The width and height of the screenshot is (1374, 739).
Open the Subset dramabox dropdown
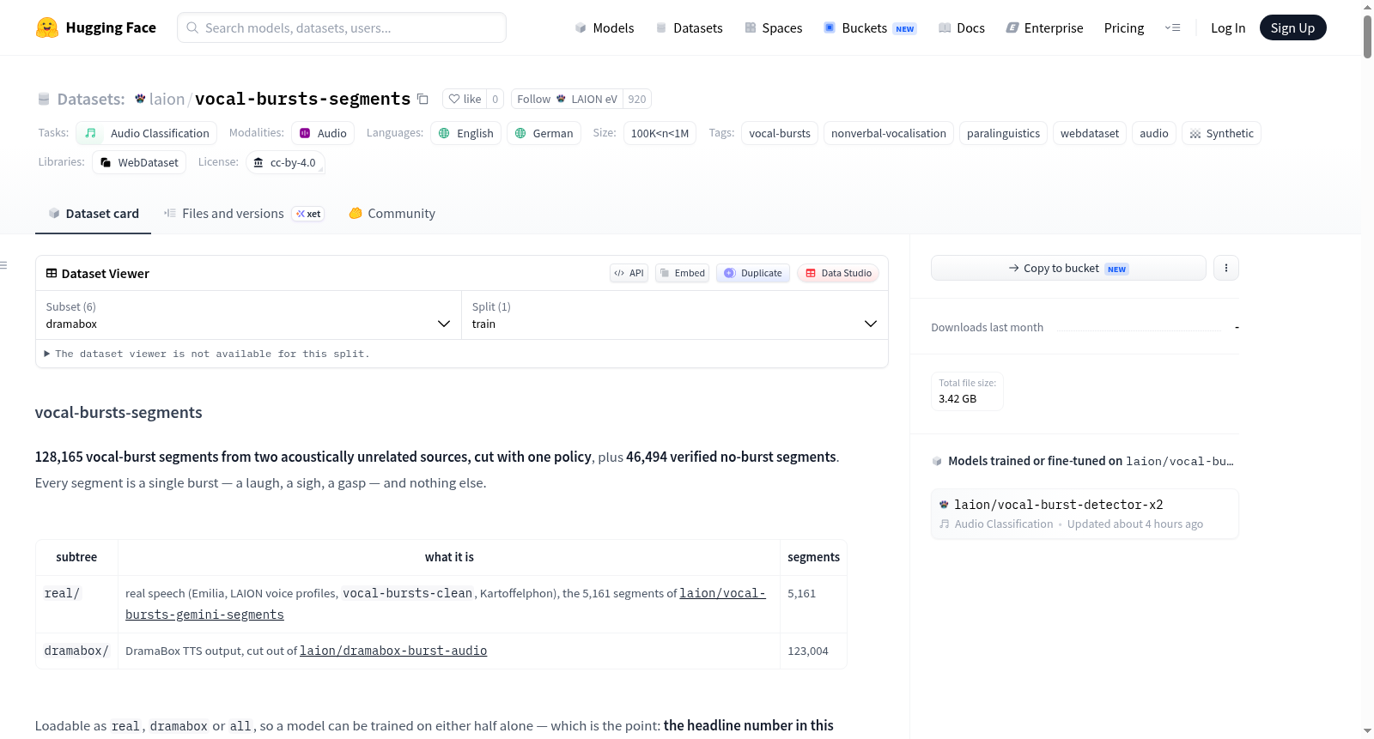(248, 315)
